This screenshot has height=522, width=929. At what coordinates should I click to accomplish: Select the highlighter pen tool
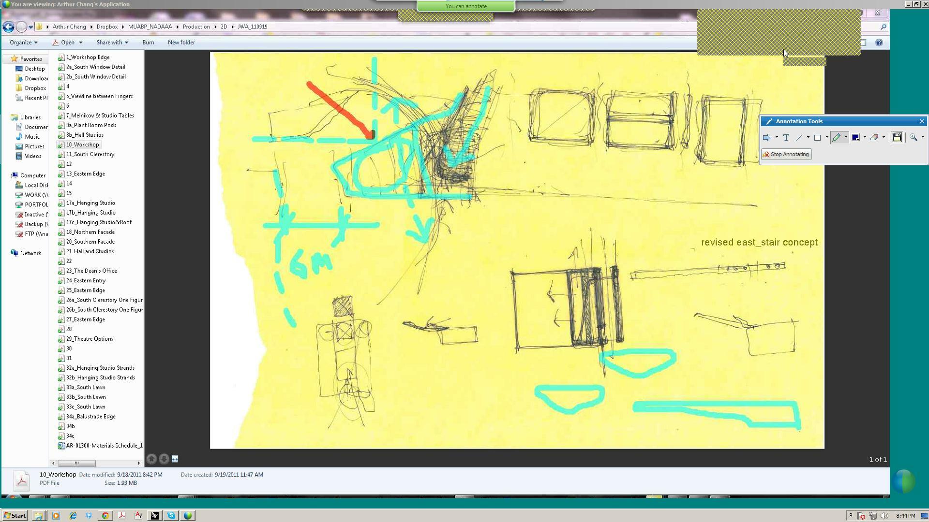coord(837,138)
